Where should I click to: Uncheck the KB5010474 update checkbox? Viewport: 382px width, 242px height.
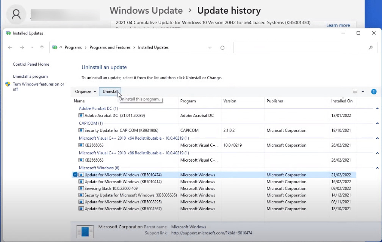75,175
